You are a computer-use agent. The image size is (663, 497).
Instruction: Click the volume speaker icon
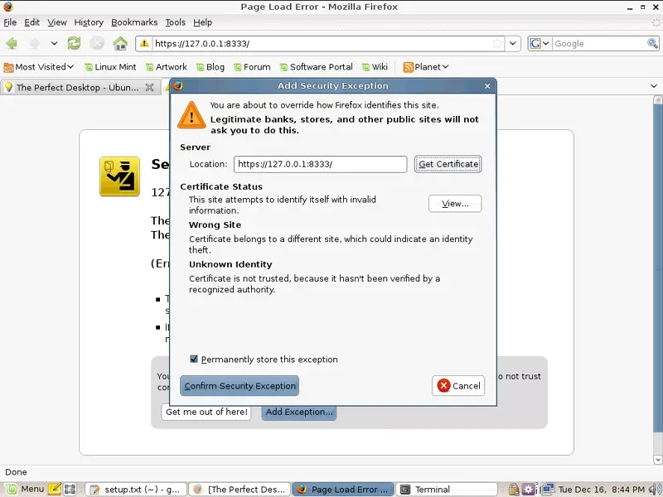655,490
